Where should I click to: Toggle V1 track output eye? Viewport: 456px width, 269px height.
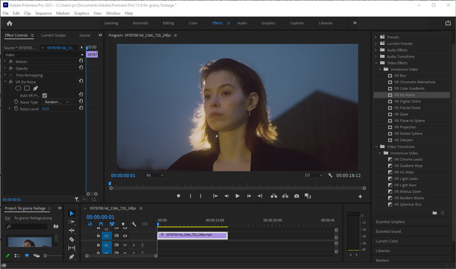(x=125, y=236)
